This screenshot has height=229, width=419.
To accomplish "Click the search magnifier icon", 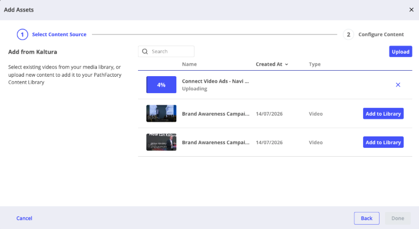I will [x=145, y=51].
